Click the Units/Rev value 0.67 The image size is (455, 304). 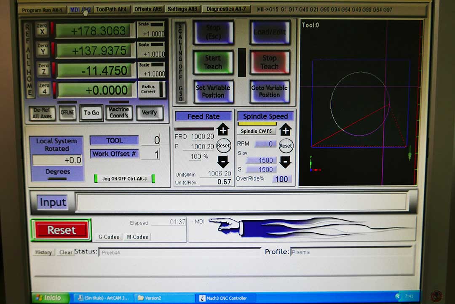point(224,182)
